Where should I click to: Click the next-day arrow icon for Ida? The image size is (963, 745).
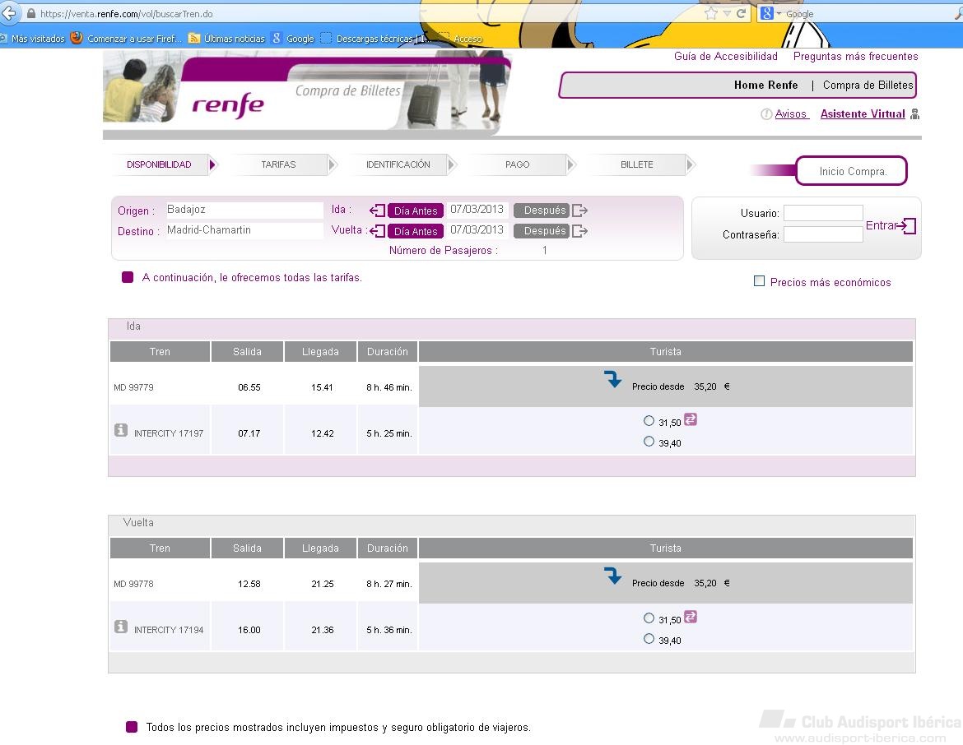[x=580, y=211]
